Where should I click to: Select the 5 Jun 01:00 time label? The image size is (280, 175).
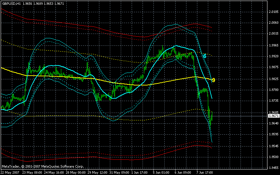pos(161,173)
